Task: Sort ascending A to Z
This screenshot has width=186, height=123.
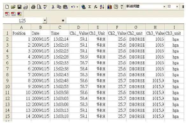Action: (x=102, y=7)
